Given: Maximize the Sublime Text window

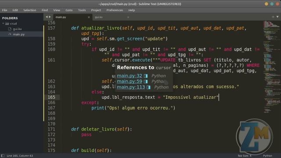Looking at the screenshot, I should (x=272, y=4).
